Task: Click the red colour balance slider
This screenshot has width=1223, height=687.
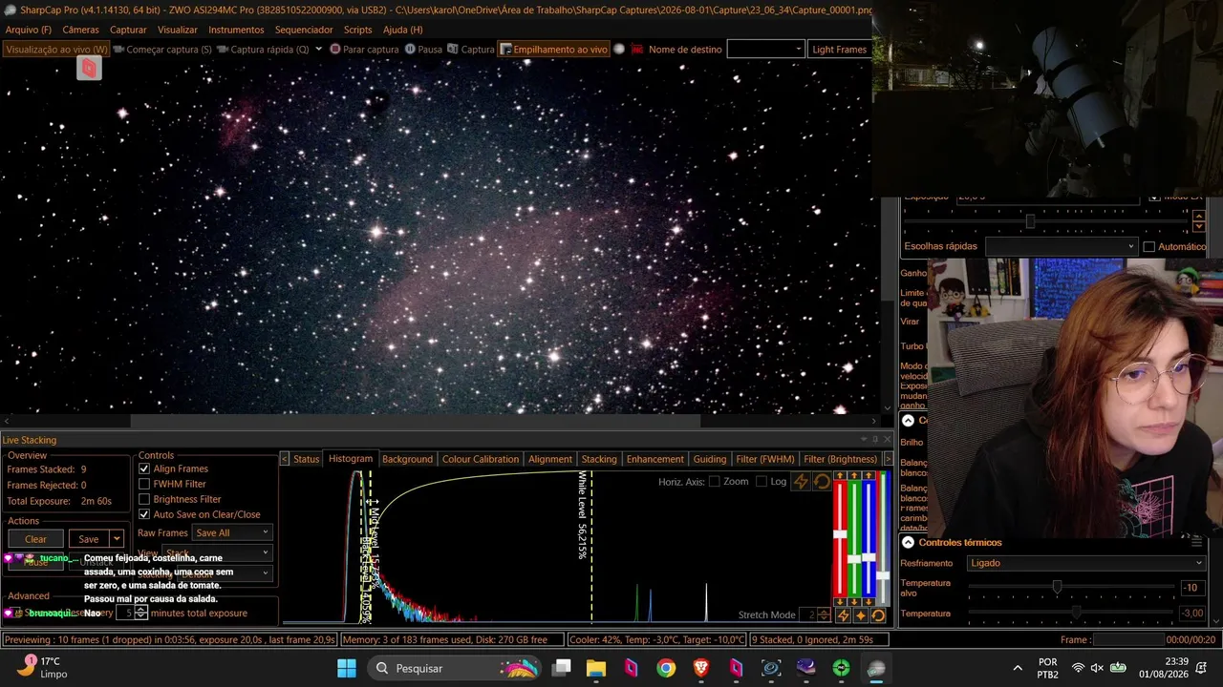Action: pos(841,539)
